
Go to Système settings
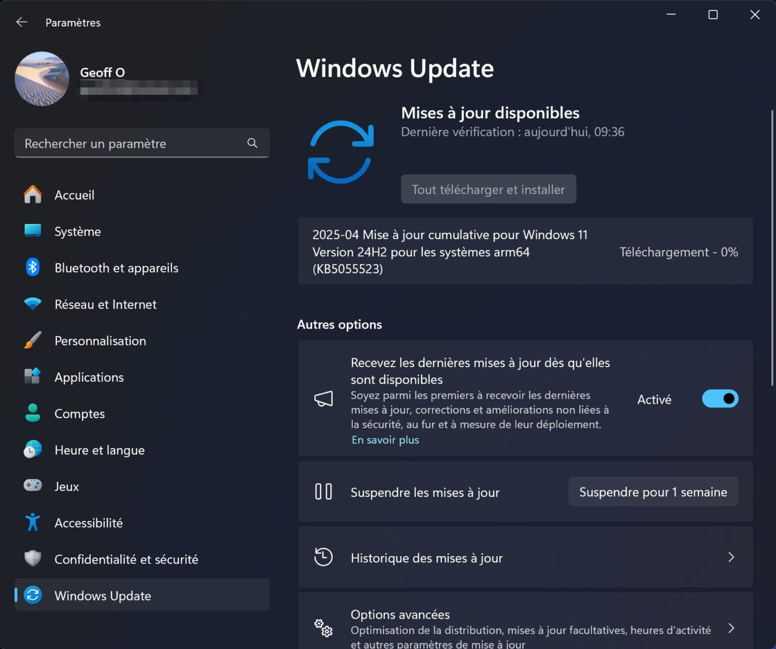point(142,231)
